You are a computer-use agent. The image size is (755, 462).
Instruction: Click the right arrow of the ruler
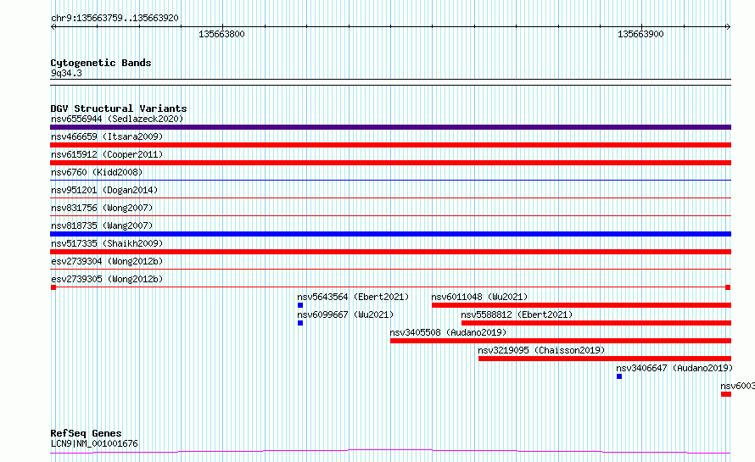tap(728, 27)
